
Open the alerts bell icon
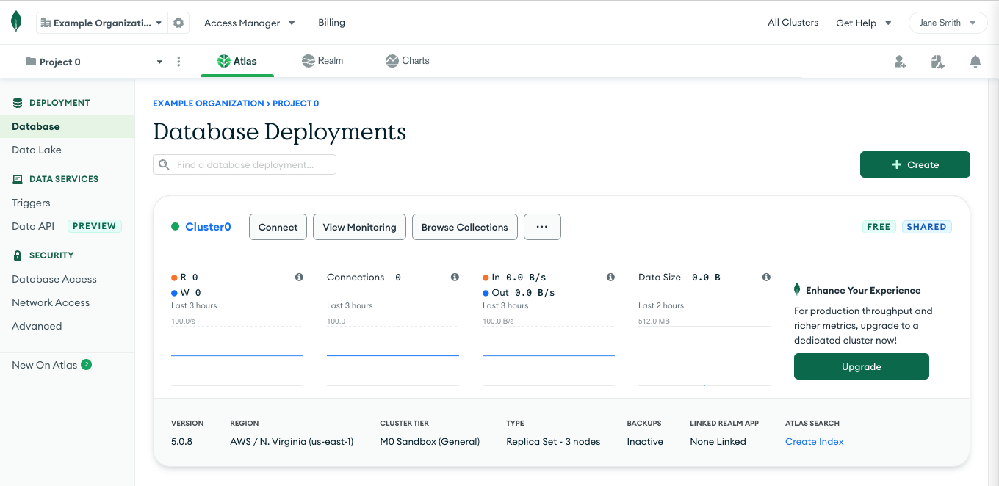pyautogui.click(x=975, y=62)
